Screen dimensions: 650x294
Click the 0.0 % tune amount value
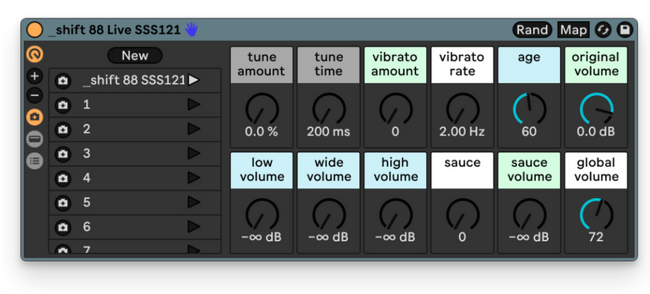tap(261, 132)
